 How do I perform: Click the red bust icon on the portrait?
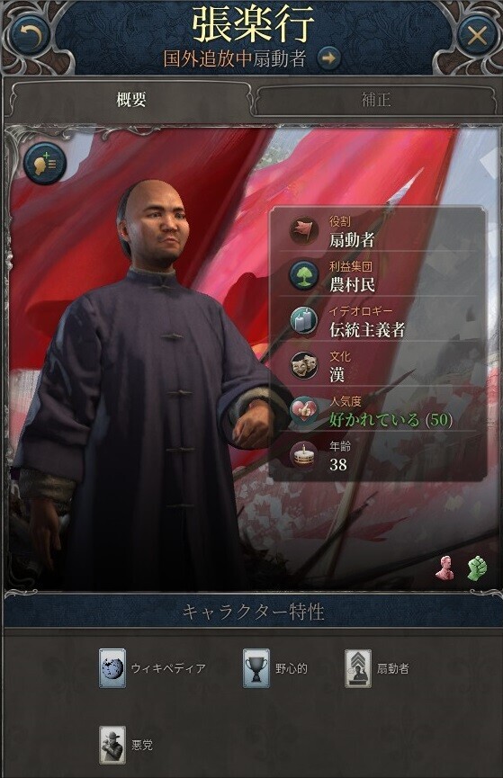coord(445,568)
